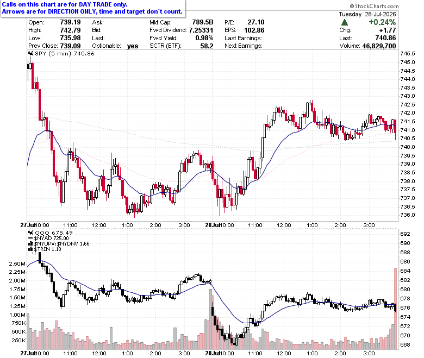424x358 pixels.
Task: Click the 2.50M volume axis label
Action: pos(17,263)
